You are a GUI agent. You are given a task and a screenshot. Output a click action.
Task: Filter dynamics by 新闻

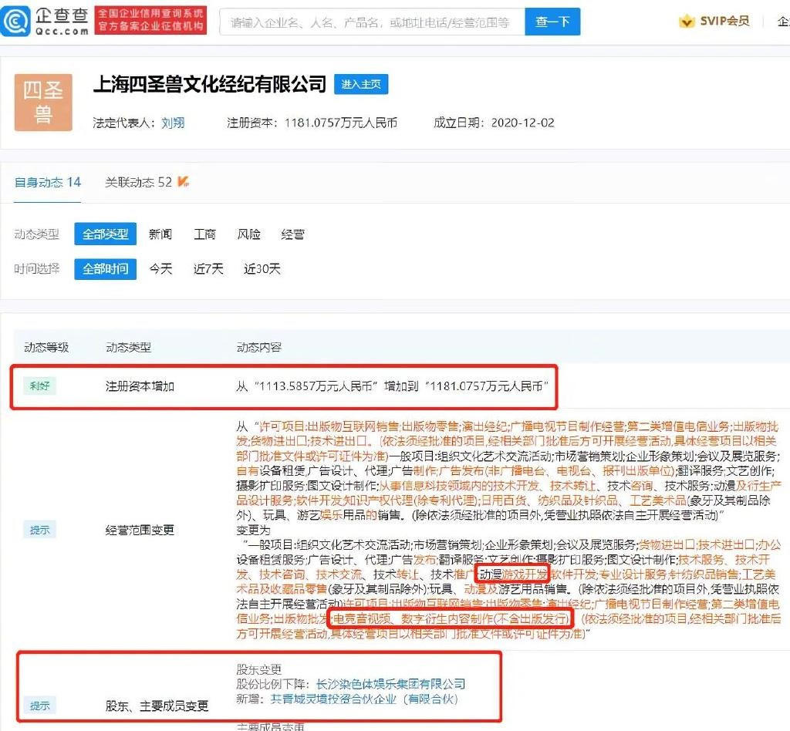coord(160,234)
